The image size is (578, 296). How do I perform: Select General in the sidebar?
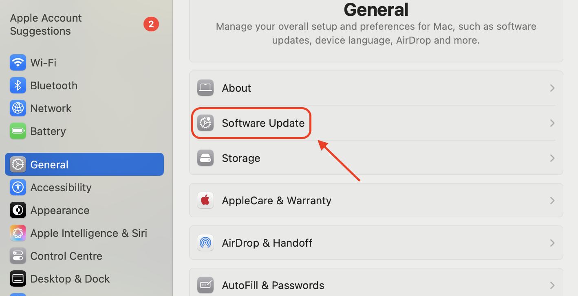click(49, 164)
